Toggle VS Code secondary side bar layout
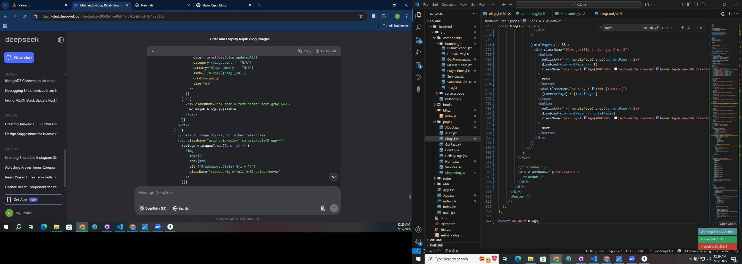 coord(703,4)
